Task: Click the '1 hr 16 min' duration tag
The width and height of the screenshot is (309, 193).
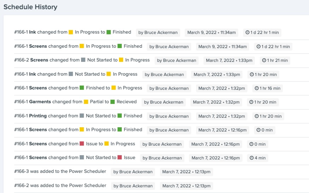Action: click(x=268, y=88)
